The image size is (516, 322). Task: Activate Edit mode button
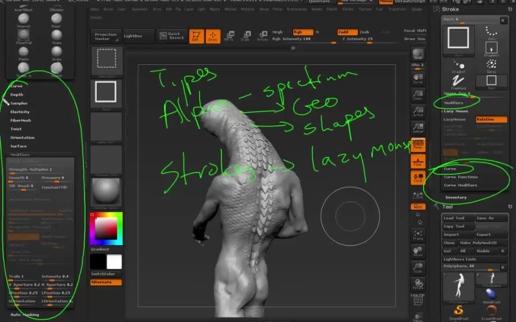(197, 36)
